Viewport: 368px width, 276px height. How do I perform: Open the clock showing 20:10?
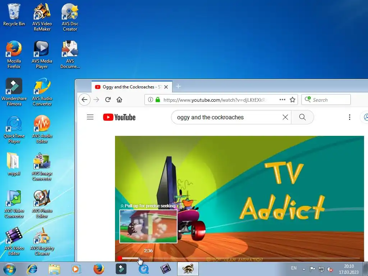click(x=349, y=269)
